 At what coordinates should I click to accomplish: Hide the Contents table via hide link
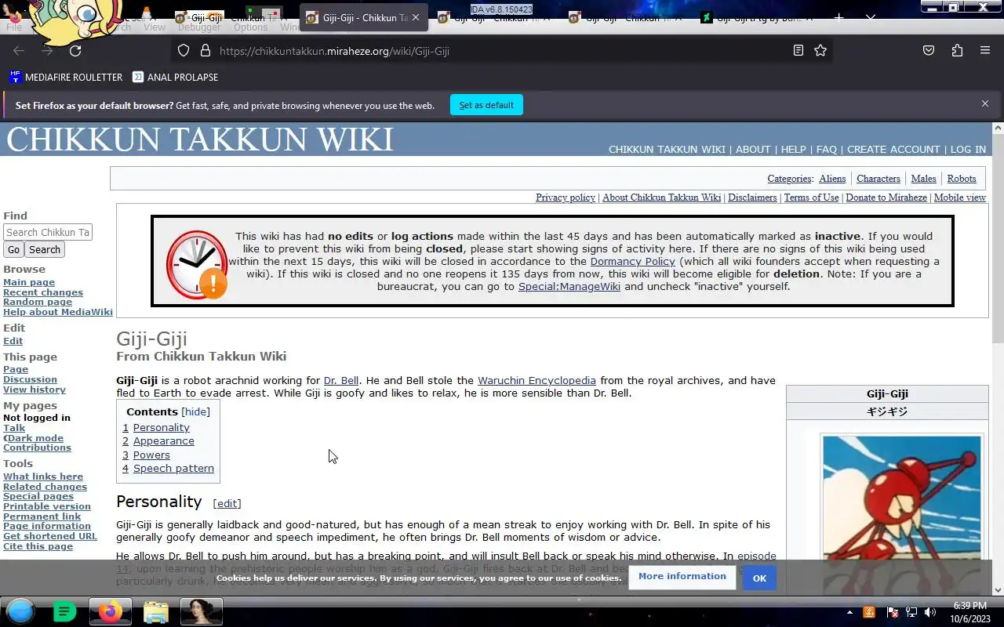tap(195, 411)
